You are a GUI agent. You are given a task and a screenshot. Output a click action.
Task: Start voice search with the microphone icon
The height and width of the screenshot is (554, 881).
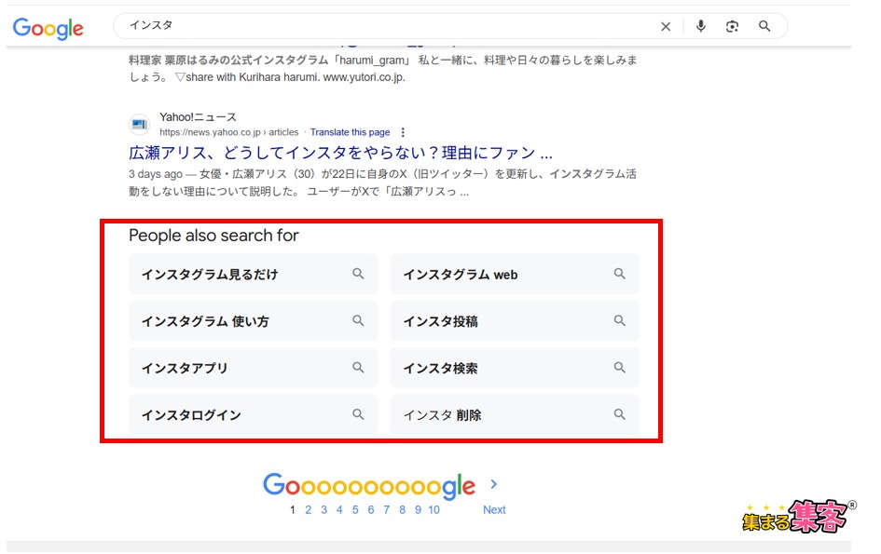[x=701, y=26]
